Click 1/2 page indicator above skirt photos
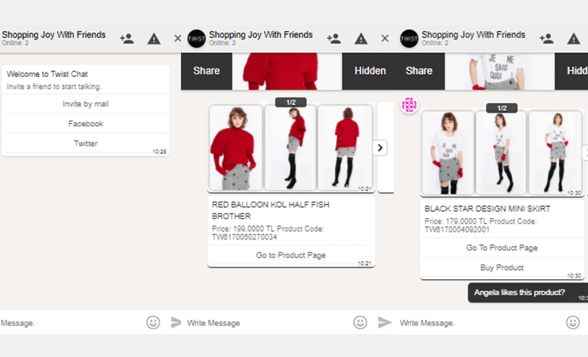 click(502, 108)
